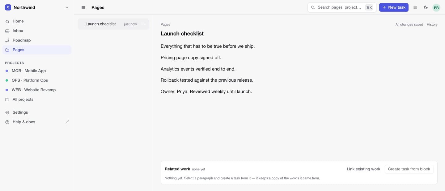Screen dimensions: 445x191
Task: Click the Northwind logo icon
Action: pos(8,7)
